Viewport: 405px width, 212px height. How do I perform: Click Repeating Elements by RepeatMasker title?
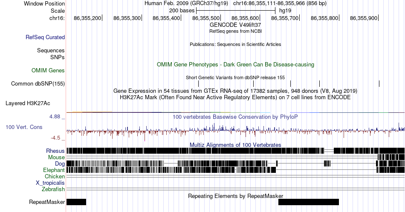(235, 196)
